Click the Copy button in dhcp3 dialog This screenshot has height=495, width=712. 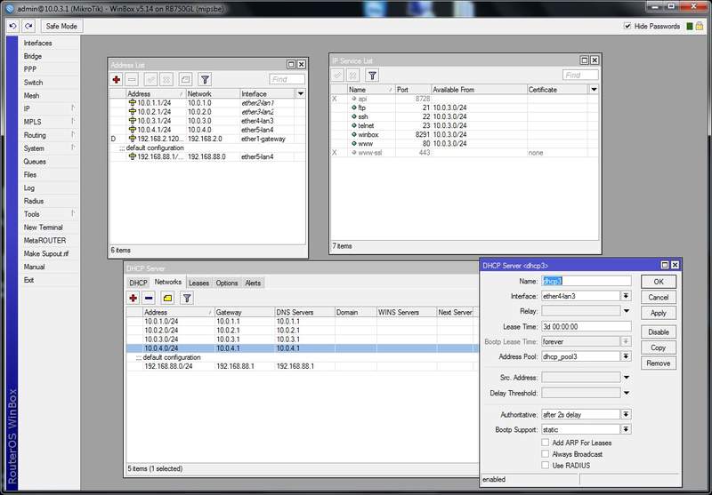point(659,347)
